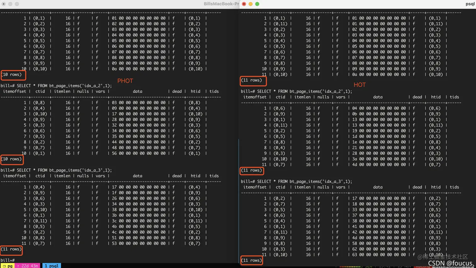Screen dimensions: 476x268
Task: Click the 'psql' title of right window
Action: [x=470, y=4]
